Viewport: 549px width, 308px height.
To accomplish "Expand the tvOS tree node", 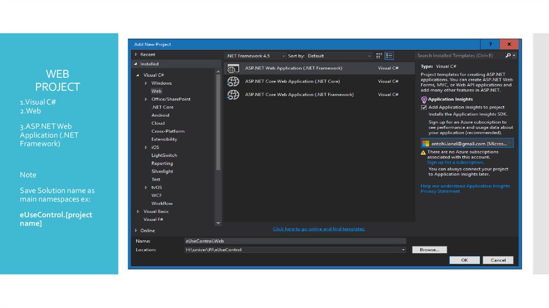I will (146, 187).
